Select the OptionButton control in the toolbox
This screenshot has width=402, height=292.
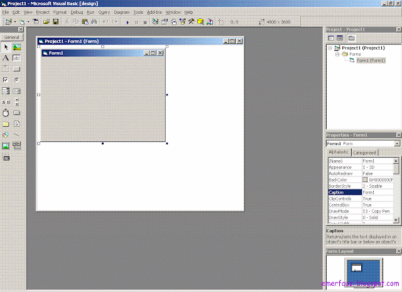(x=17, y=80)
